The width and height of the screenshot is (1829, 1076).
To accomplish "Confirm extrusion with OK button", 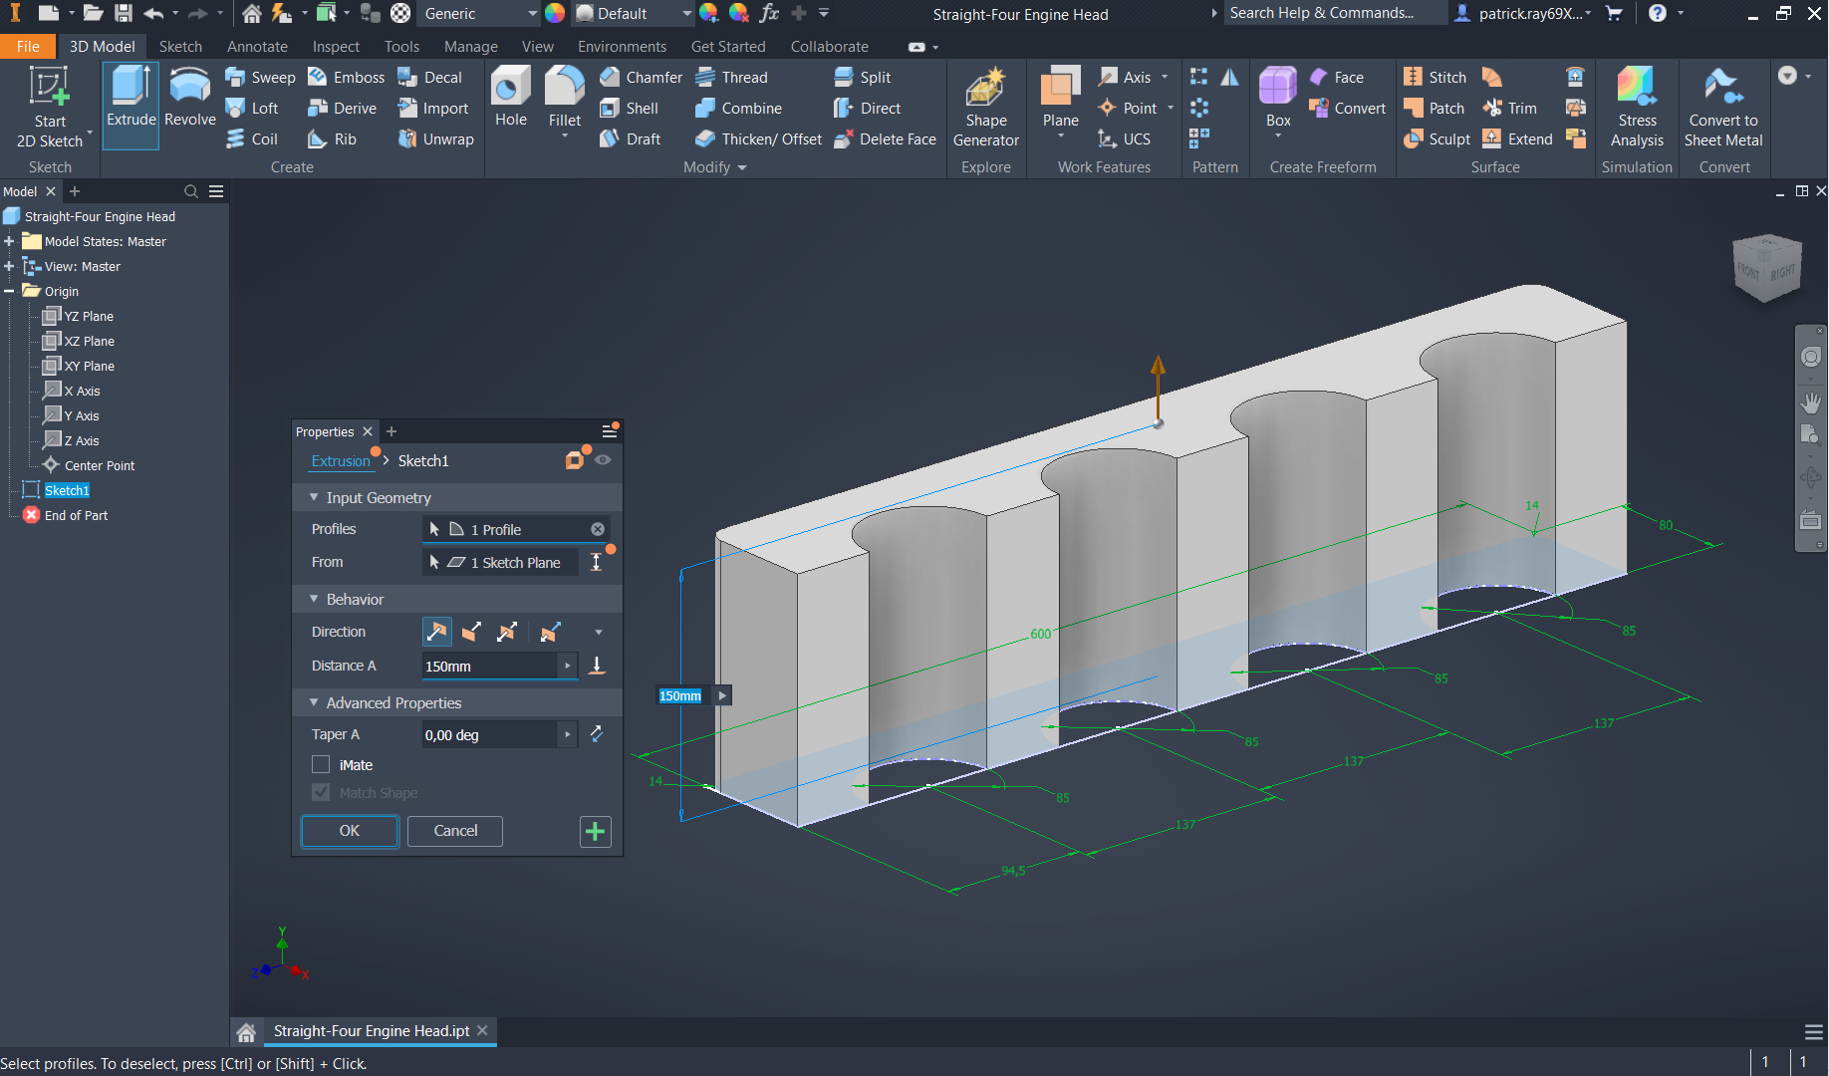I will tap(350, 831).
